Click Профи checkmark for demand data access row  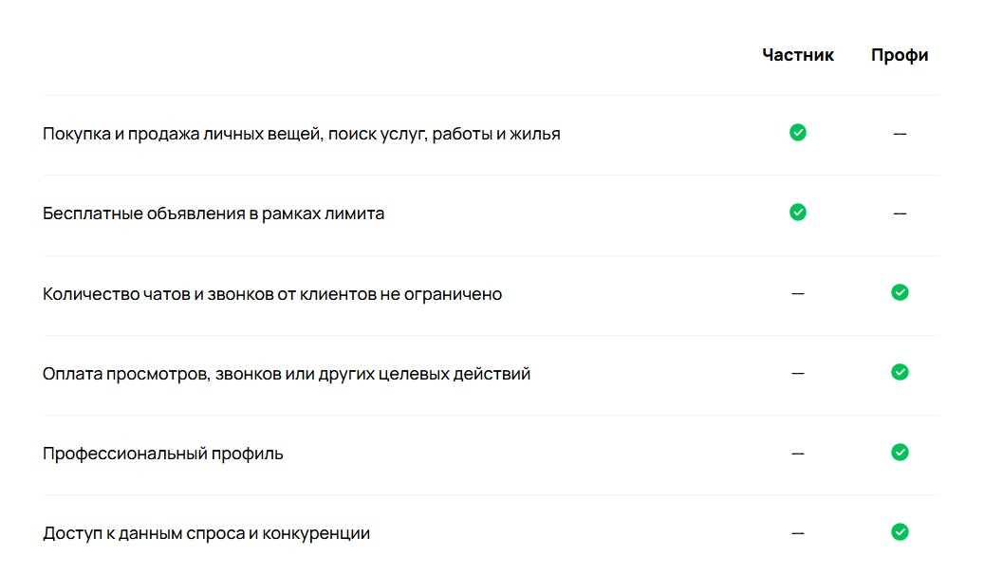(900, 532)
